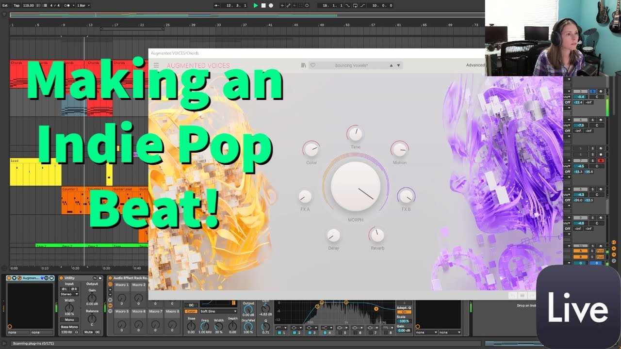The height and width of the screenshot is (349, 621).
Task: Select the Bouncing Voxels preset name
Action: click(x=351, y=65)
